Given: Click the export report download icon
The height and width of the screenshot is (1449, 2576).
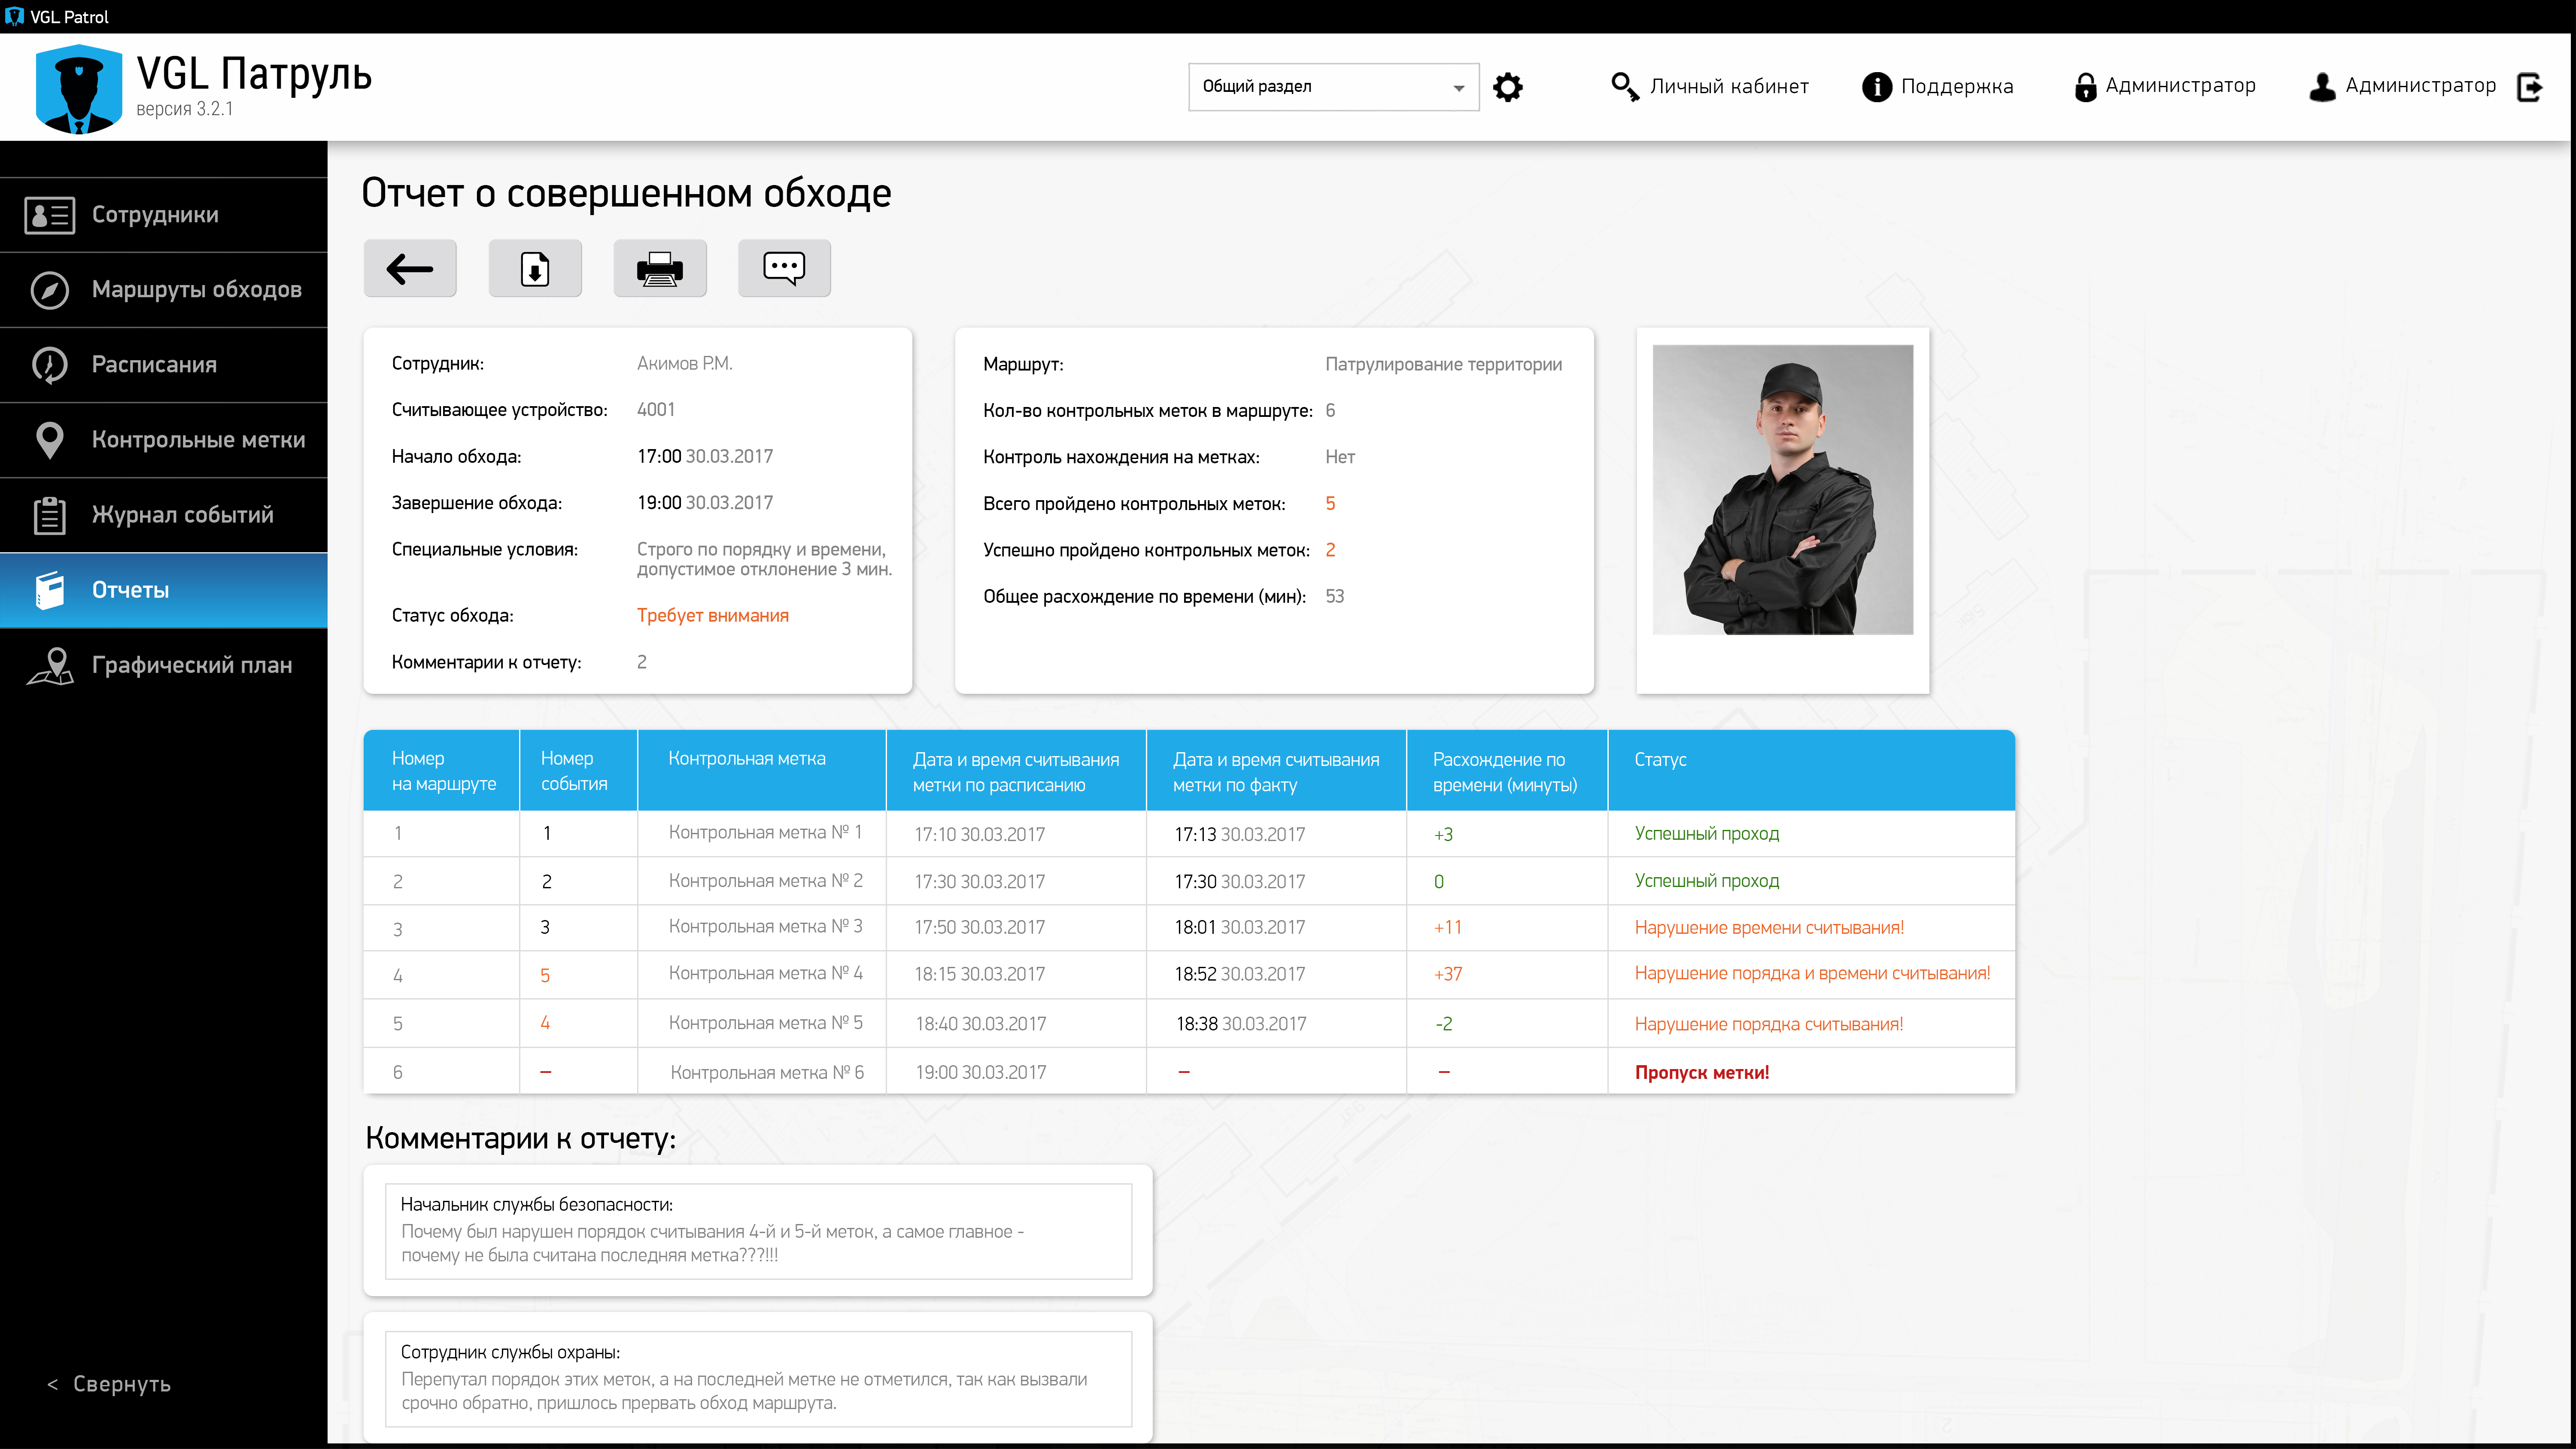Looking at the screenshot, I should [535, 268].
